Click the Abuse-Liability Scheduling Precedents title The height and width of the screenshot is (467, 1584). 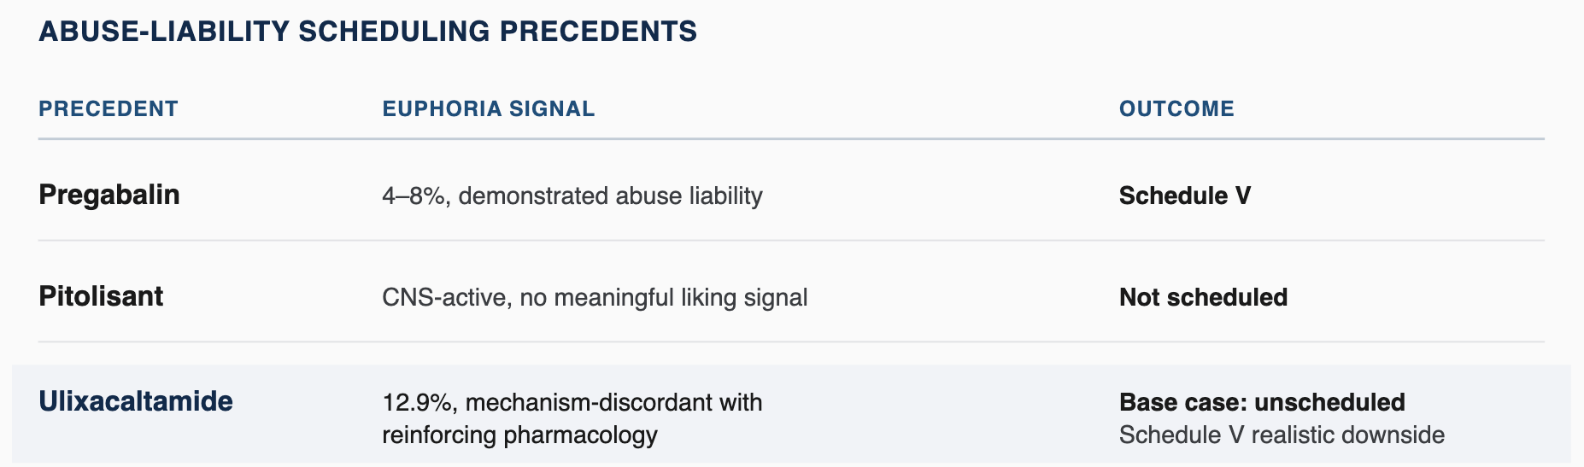coord(368,32)
